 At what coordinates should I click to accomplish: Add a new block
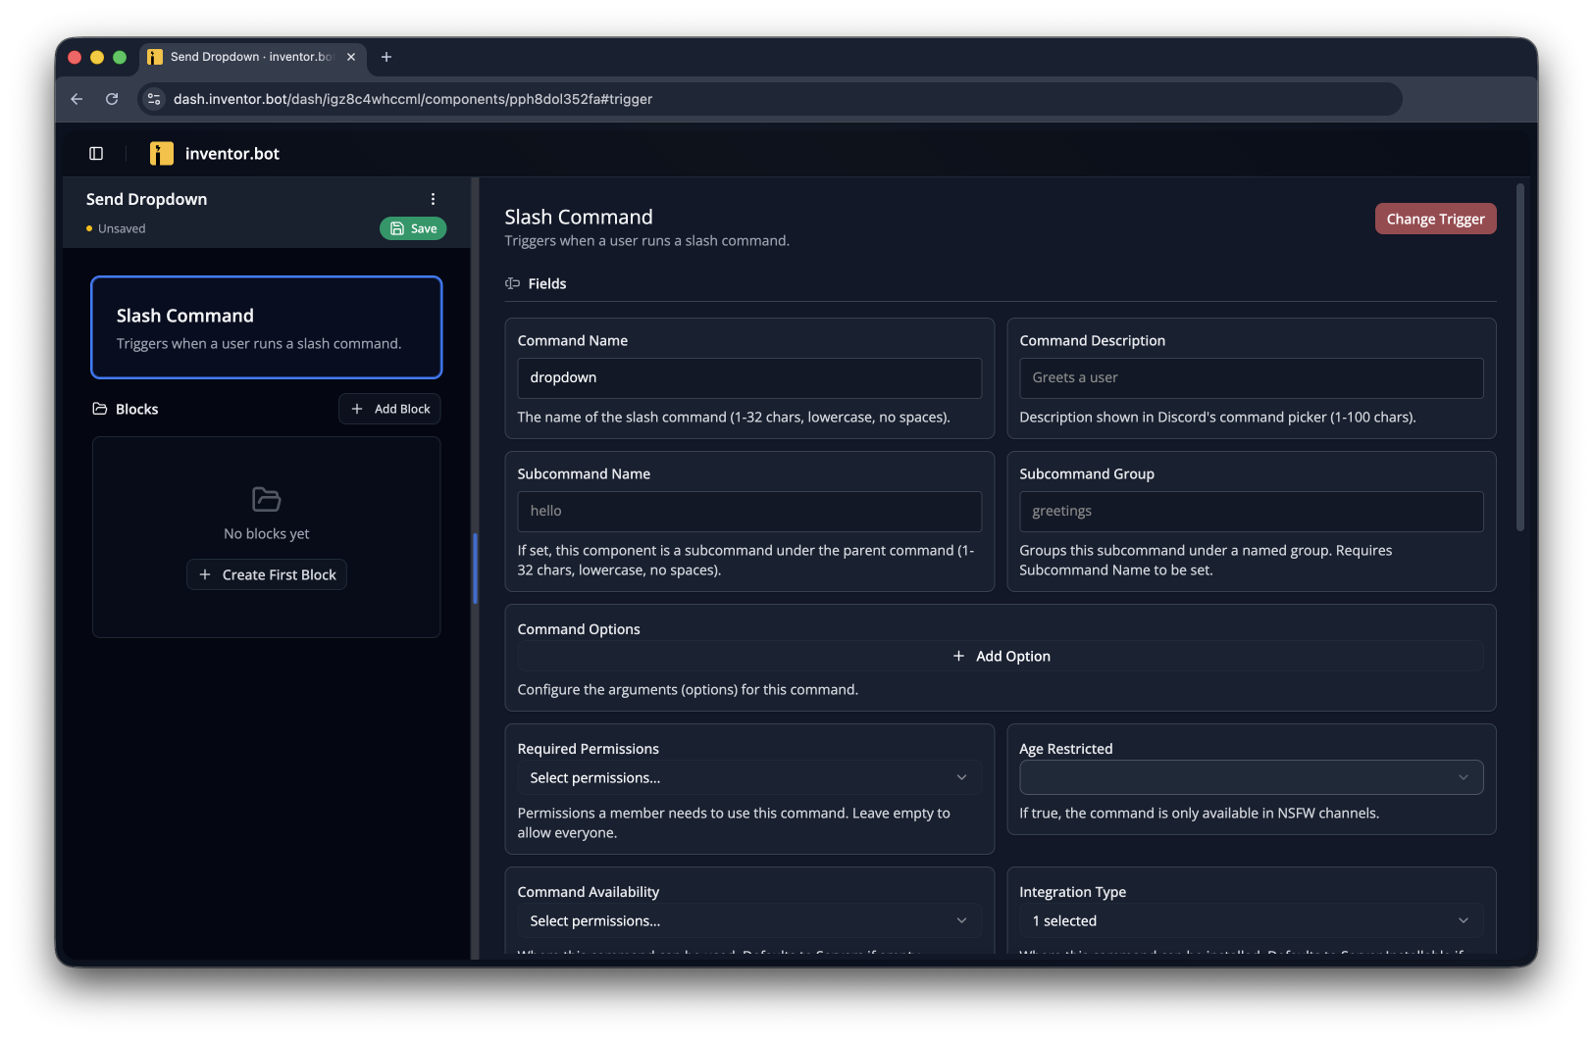(x=389, y=409)
